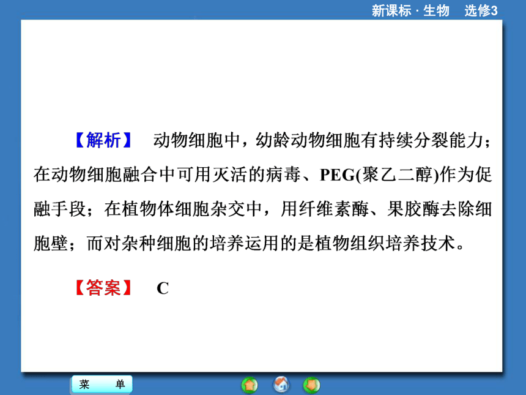Viewport: 526px width, 395px height.
Task: Click the phrase 植物组织培养技术
Action: (385, 243)
